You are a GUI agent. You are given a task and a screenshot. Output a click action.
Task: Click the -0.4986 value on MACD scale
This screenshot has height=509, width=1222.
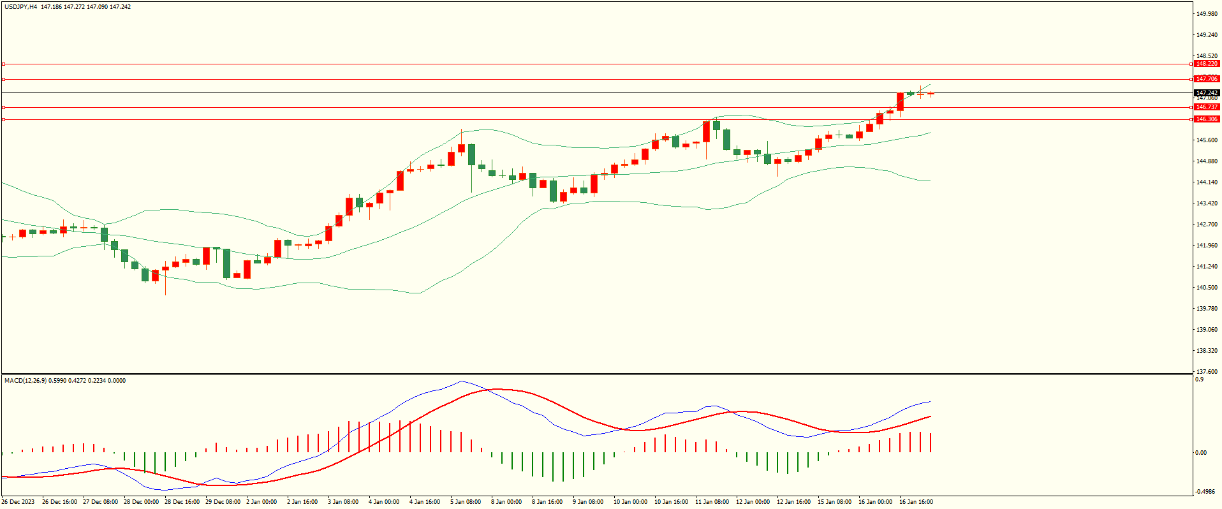(x=1205, y=492)
